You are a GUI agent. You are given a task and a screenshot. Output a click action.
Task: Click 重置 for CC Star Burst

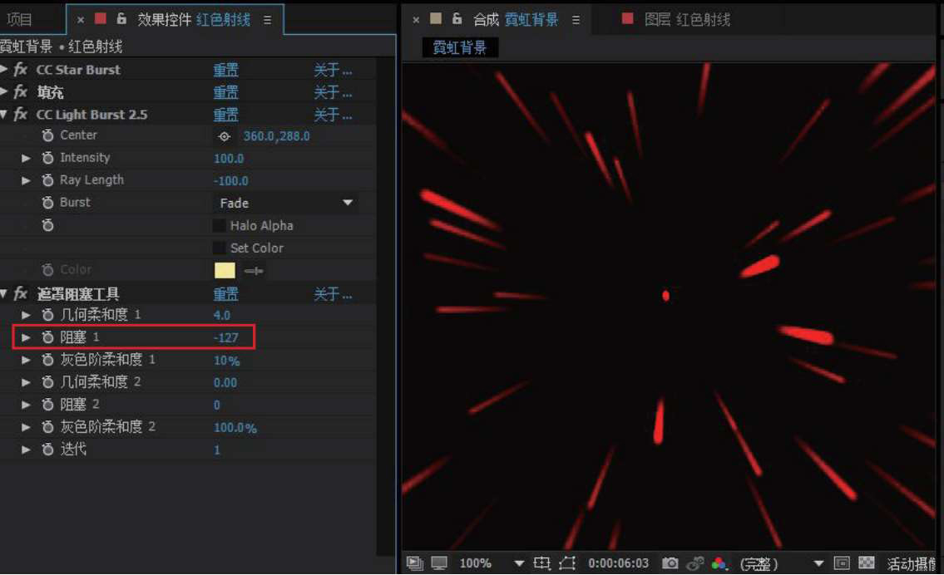pos(225,70)
